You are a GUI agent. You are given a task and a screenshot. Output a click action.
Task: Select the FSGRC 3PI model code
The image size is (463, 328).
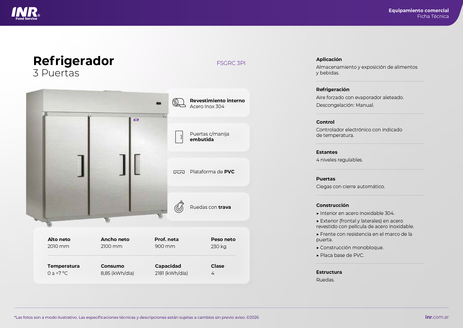click(x=231, y=63)
